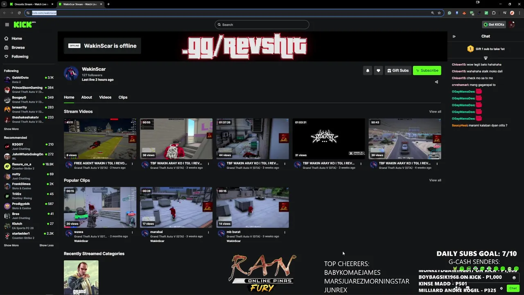Close the WakinScar Stream browser tab

(101, 4)
